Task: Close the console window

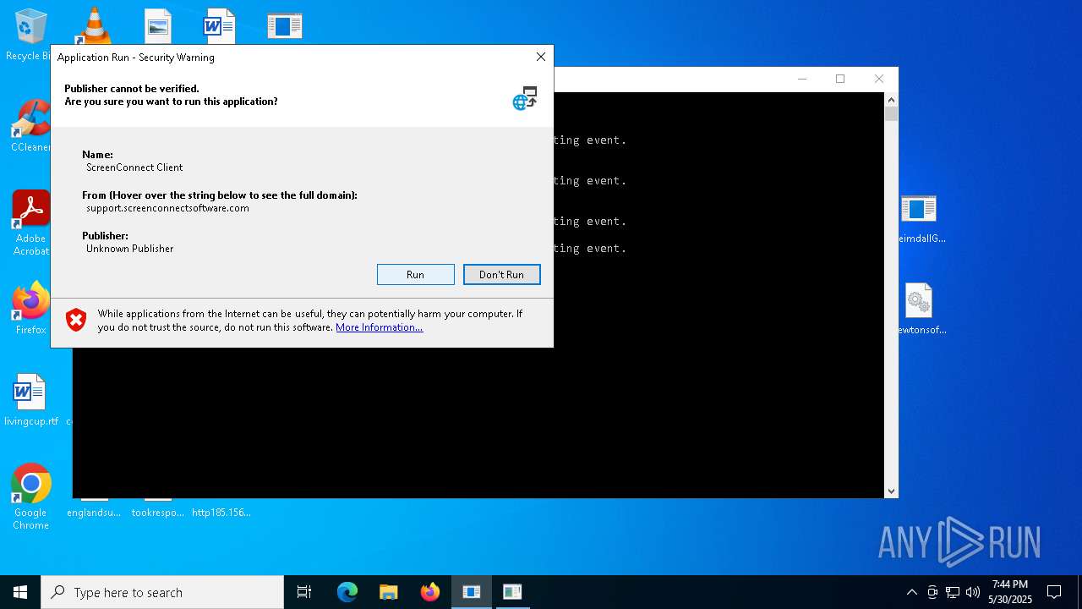Action: click(879, 79)
